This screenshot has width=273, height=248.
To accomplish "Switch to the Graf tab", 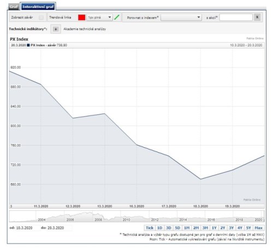I will 14,7.
